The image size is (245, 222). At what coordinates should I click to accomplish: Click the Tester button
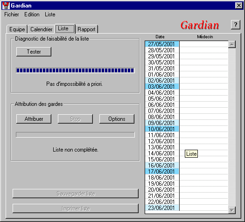[x=34, y=52]
